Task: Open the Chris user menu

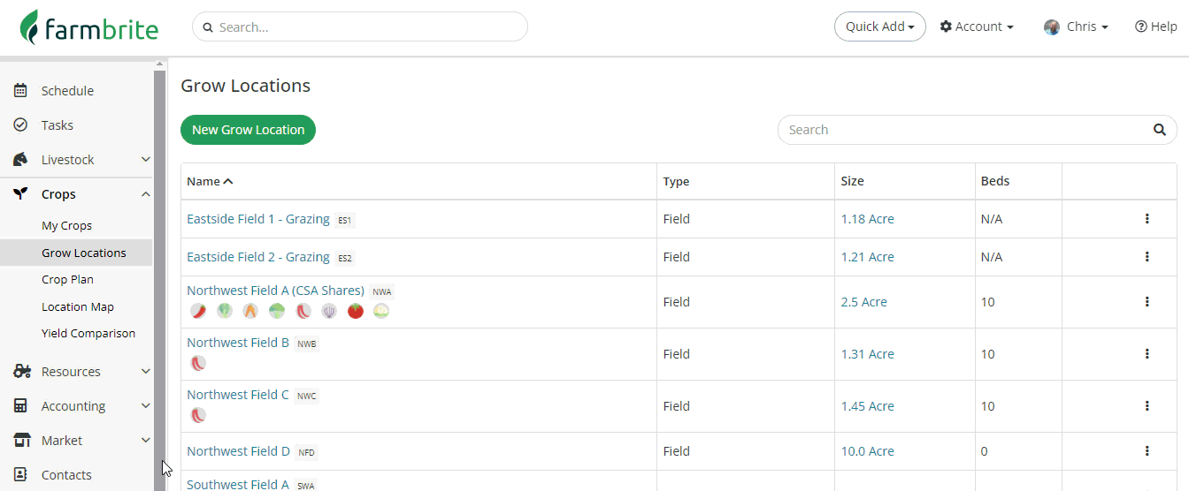Action: [x=1078, y=26]
